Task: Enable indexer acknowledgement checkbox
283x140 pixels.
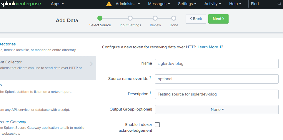Action: point(157,125)
